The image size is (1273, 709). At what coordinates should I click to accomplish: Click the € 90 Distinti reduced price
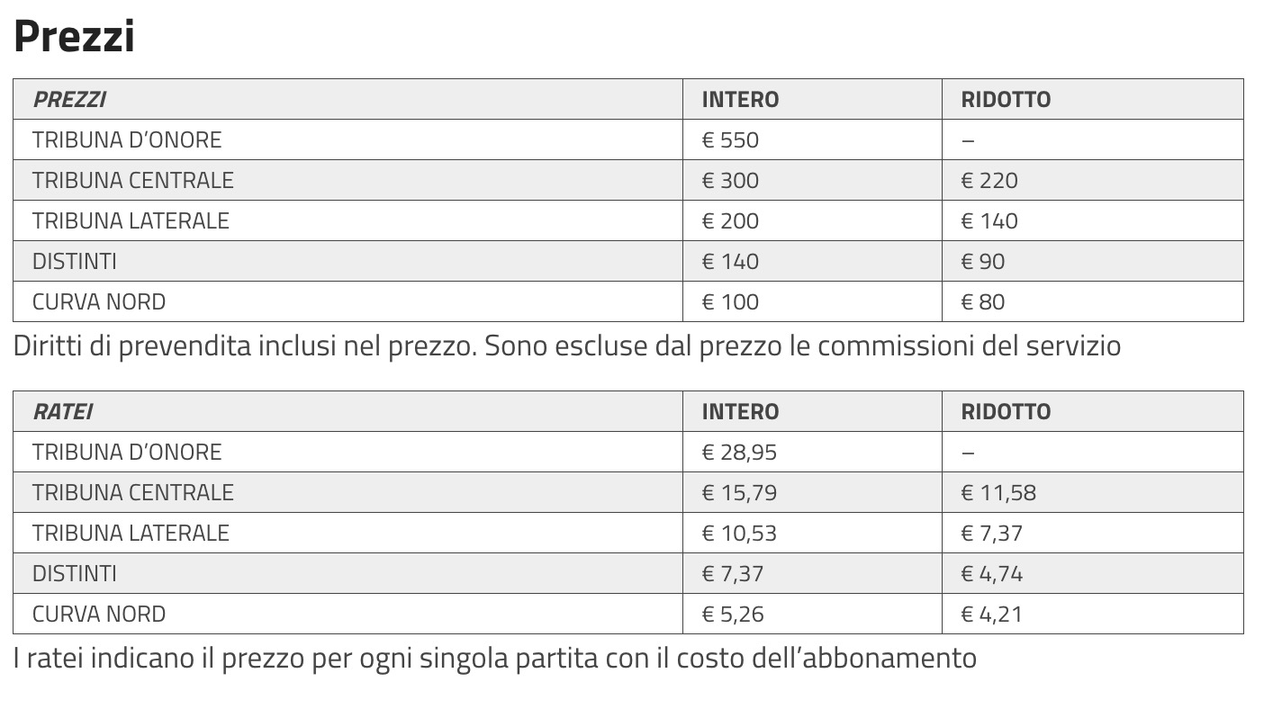[x=983, y=261]
